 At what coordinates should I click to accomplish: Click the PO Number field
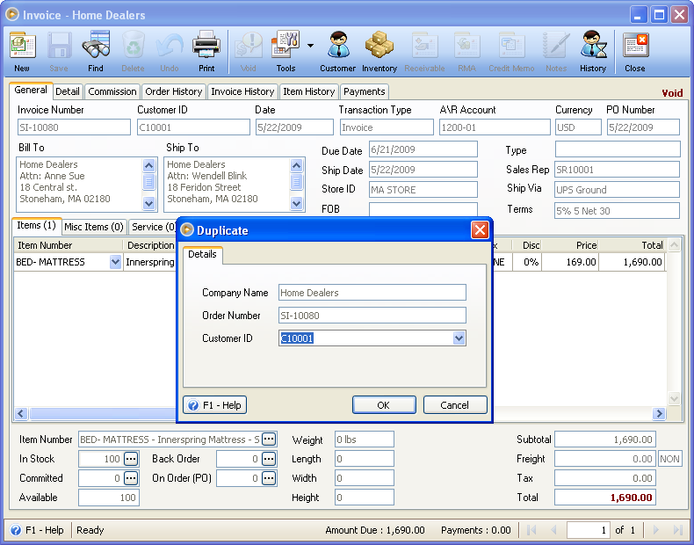coord(643,127)
